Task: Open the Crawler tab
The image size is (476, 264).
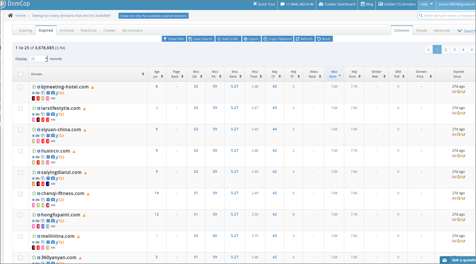Action: point(109,30)
